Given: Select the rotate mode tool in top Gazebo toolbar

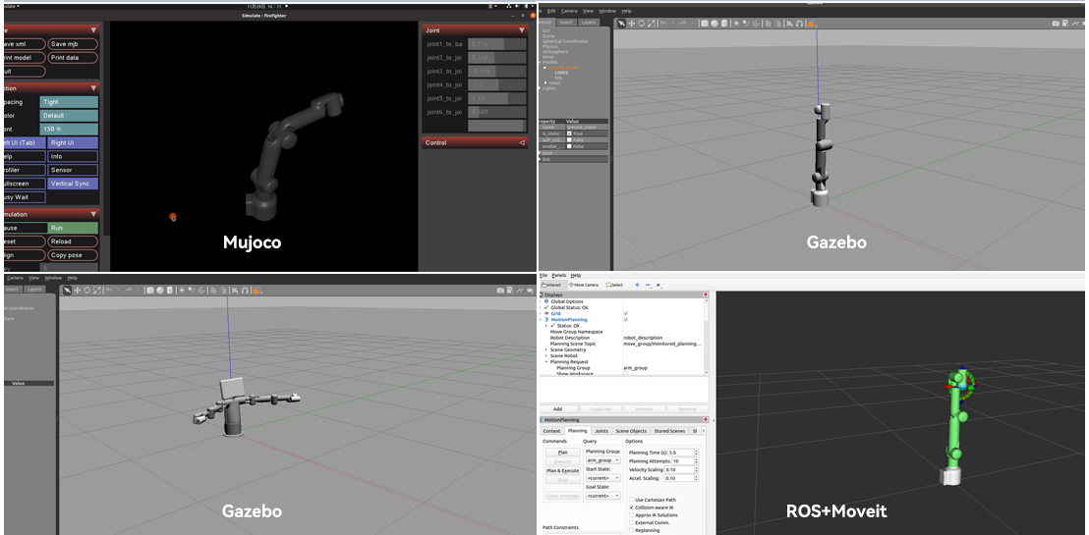Looking at the screenshot, I should click(x=643, y=23).
